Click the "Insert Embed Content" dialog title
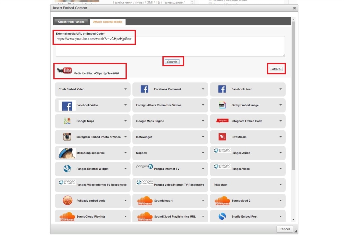Image resolution: width=344 pixels, height=238 pixels. tap(70, 8)
